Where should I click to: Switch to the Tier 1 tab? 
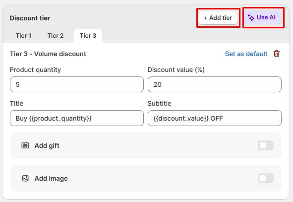tap(23, 36)
